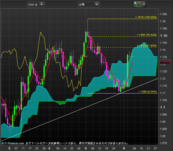This screenshot has height=151, width=173.
Task: Click the 1.1419 (61.80%) Fibonacci label
Action: point(147,46)
